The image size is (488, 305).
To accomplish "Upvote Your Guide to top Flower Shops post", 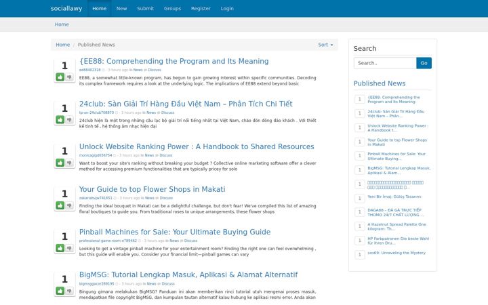I will tap(60, 205).
